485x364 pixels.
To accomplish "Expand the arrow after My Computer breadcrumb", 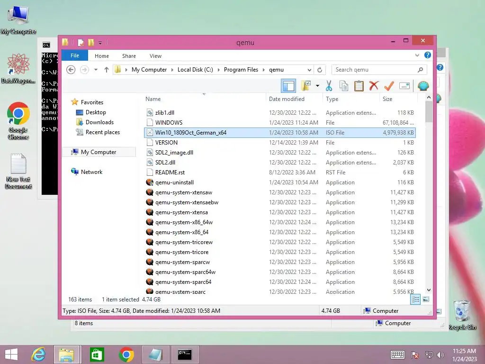I will [172, 70].
